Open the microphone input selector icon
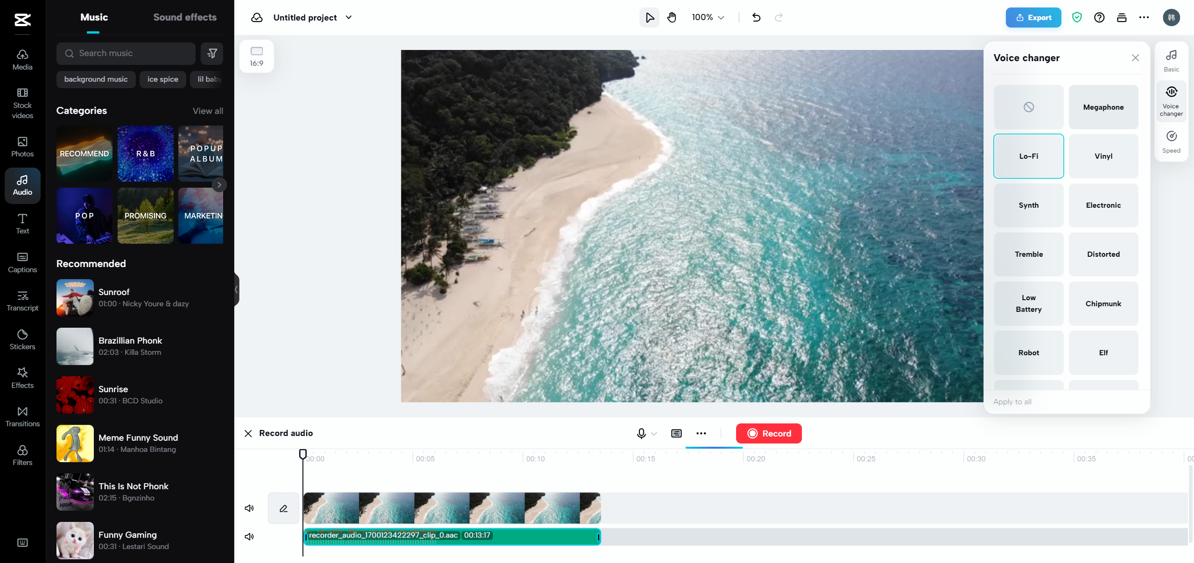 [x=646, y=433]
